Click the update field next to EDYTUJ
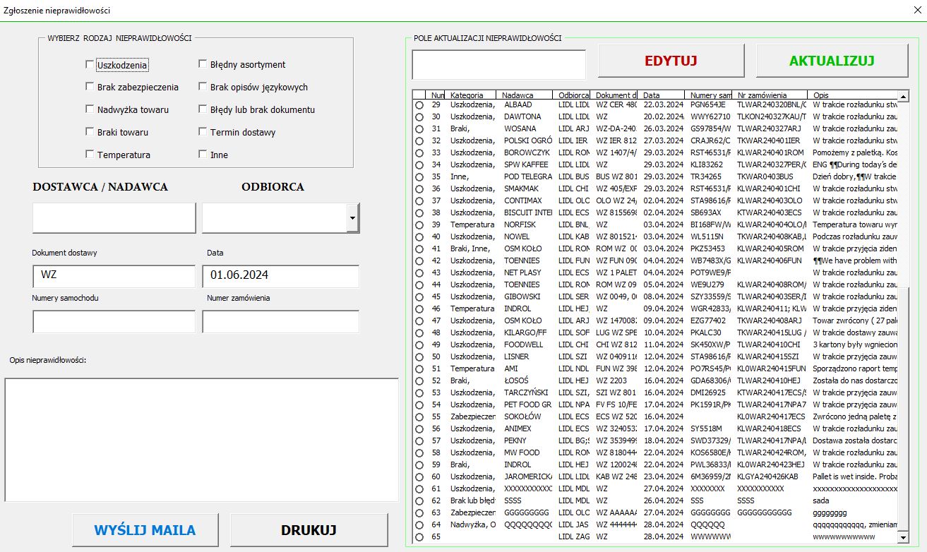The height and width of the screenshot is (552, 927). [499, 65]
